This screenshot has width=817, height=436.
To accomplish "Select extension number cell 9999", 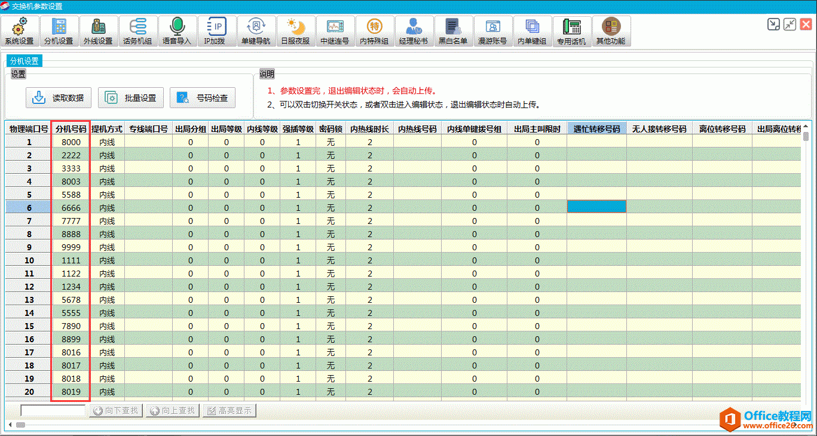I will tap(71, 247).
